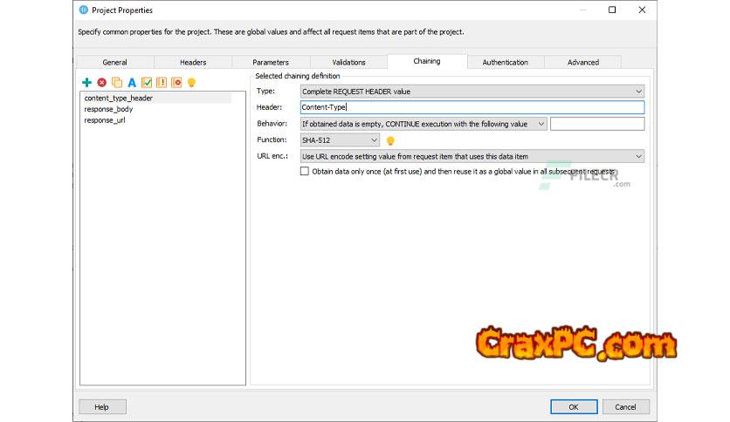Open the hint lightbulb beside Function dropdown
Image resolution: width=730 pixels, height=422 pixels.
tap(390, 140)
